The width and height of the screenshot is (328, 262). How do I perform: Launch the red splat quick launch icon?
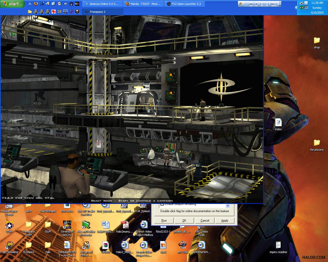54,12
